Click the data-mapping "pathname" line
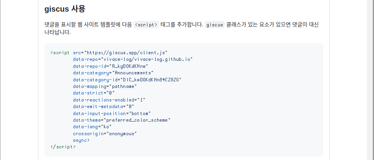Viewport: 374px width, 160px height. (105, 86)
